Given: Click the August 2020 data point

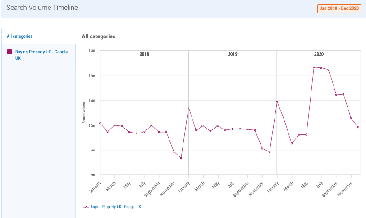Looking at the screenshot, I should point(329,70).
